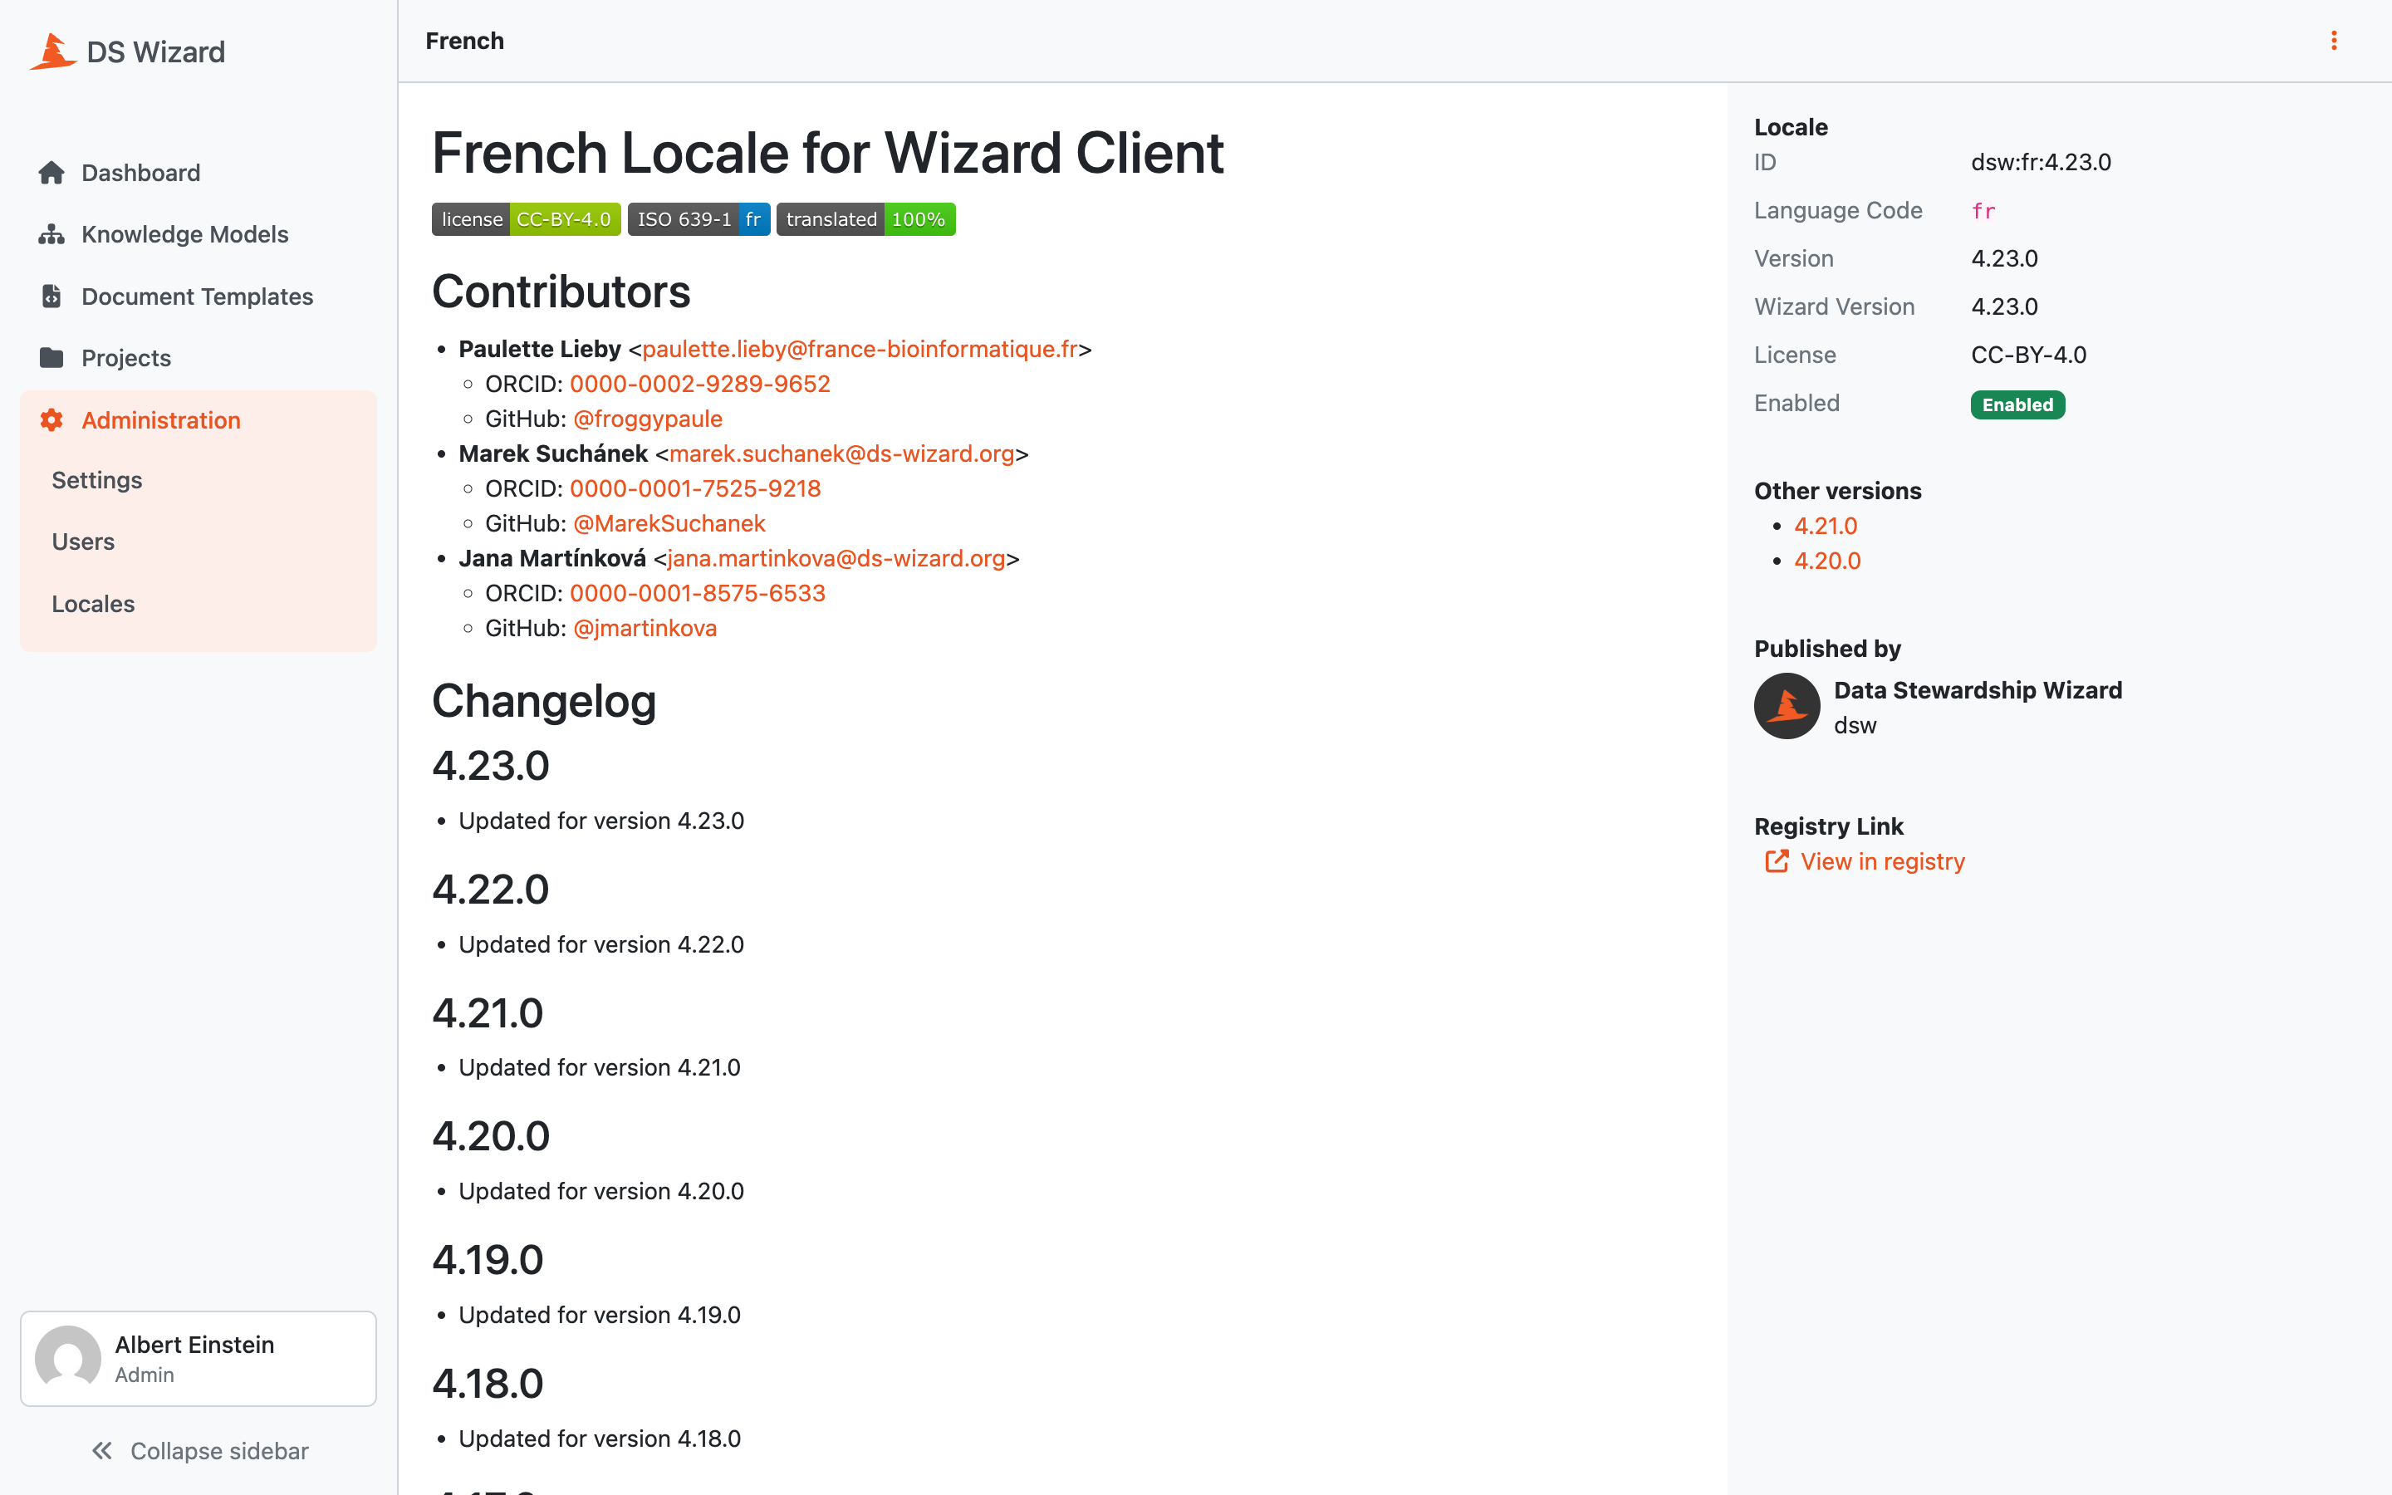Screen dimensions: 2392x1495
Task: Open Knowledge Models section
Action: [198, 234]
